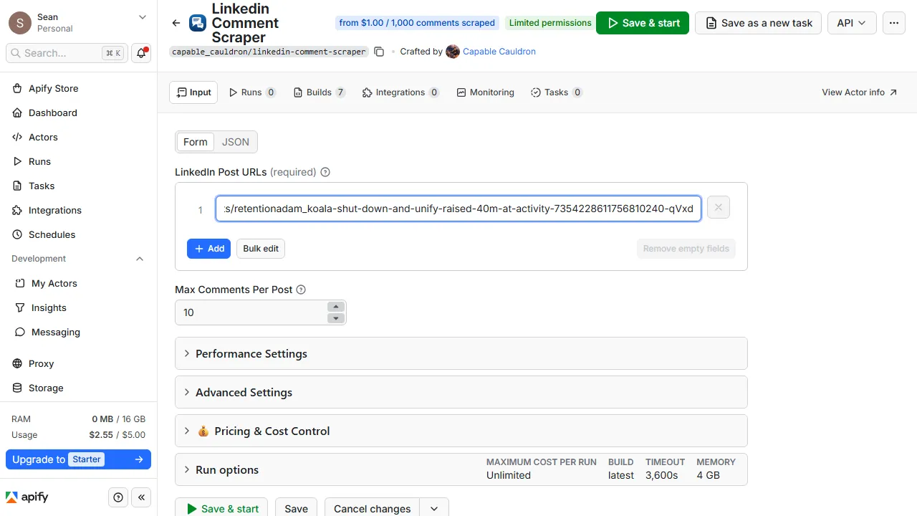Open View Actor info link
This screenshot has height=516, width=917.
coord(859,92)
